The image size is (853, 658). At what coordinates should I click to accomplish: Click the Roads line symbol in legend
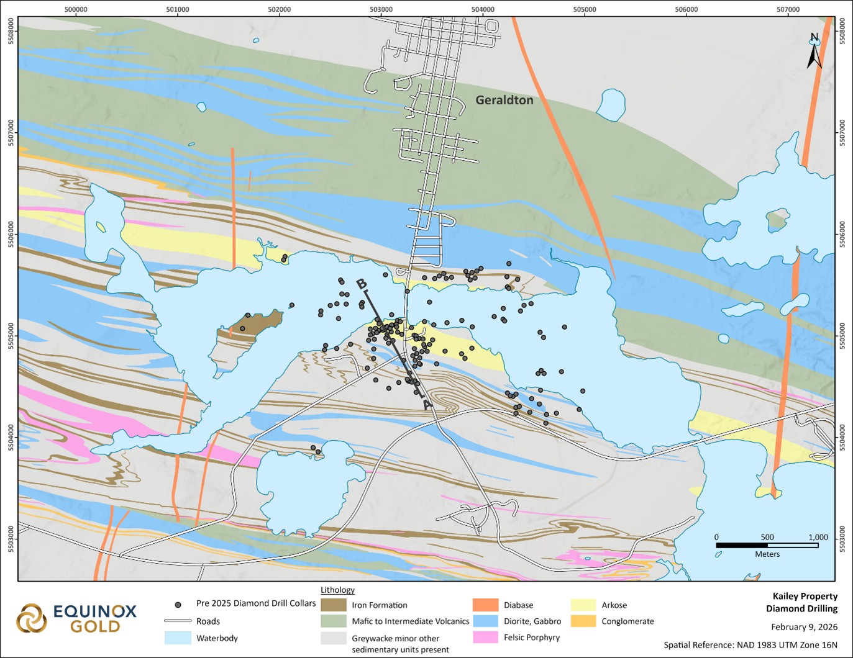(178, 621)
